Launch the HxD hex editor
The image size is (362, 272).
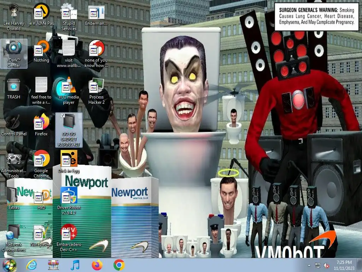41,198
